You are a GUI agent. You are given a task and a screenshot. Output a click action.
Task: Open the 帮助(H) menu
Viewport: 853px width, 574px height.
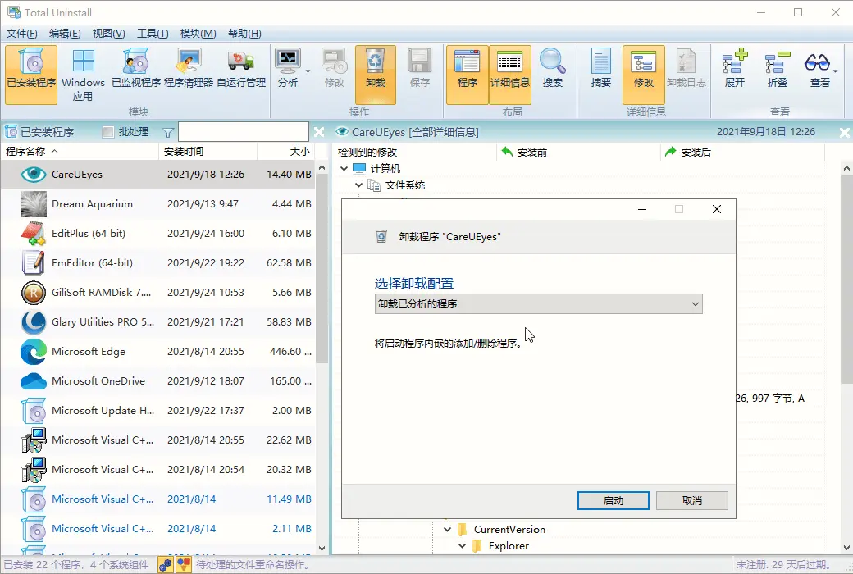pyautogui.click(x=244, y=33)
